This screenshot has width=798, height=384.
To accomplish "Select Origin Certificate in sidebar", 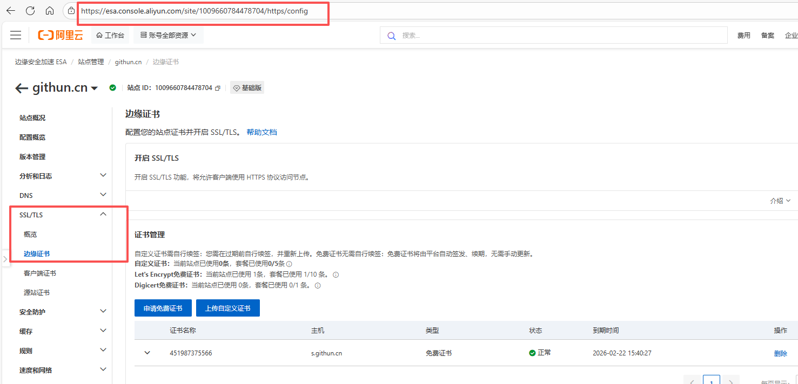I will 37,293.
